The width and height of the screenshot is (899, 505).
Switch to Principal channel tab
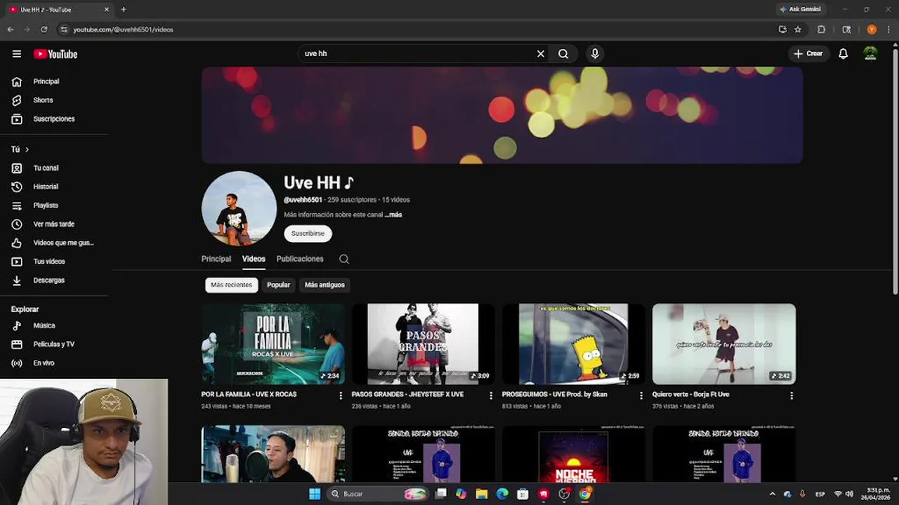click(x=216, y=259)
